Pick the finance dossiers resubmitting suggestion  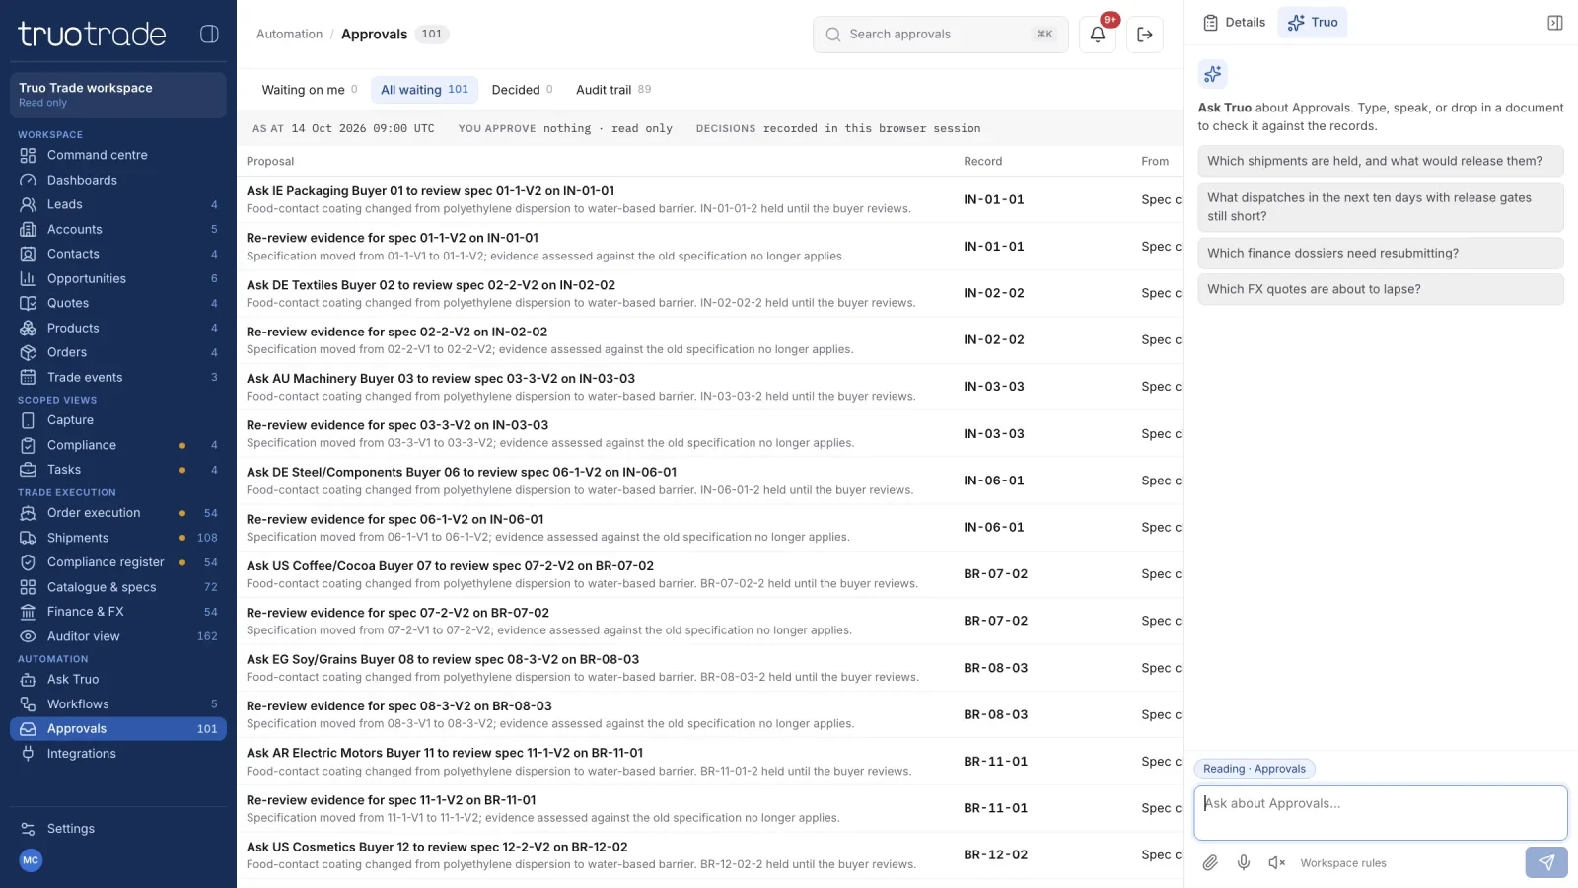(x=1381, y=253)
